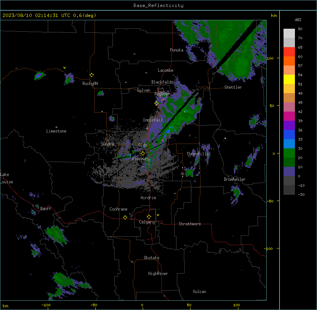Click the RockyMH label

coord(90,84)
